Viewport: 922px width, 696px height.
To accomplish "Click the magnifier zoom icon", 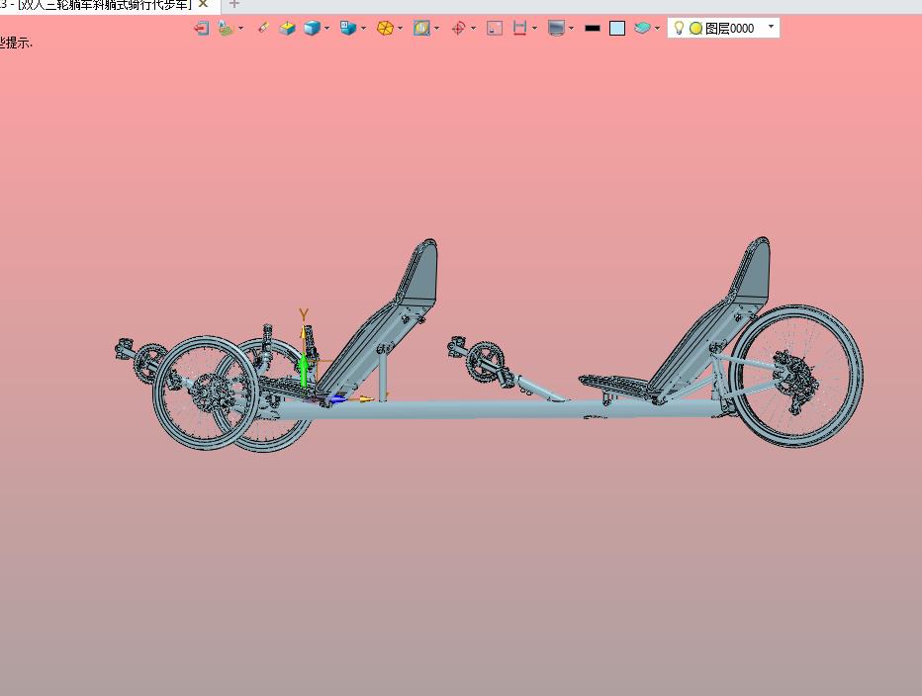I will click(421, 29).
